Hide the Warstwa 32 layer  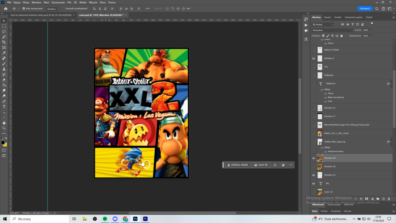314,175
